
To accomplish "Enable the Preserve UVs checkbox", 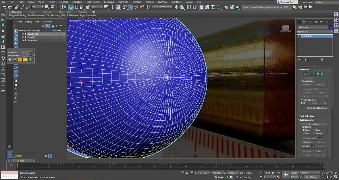I will 304,138.
